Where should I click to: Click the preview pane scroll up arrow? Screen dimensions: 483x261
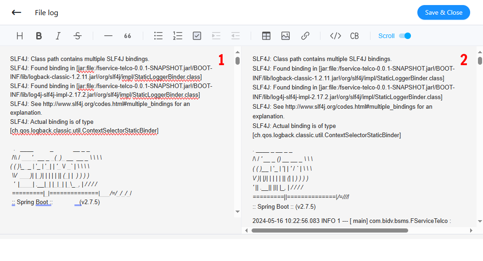[480, 52]
